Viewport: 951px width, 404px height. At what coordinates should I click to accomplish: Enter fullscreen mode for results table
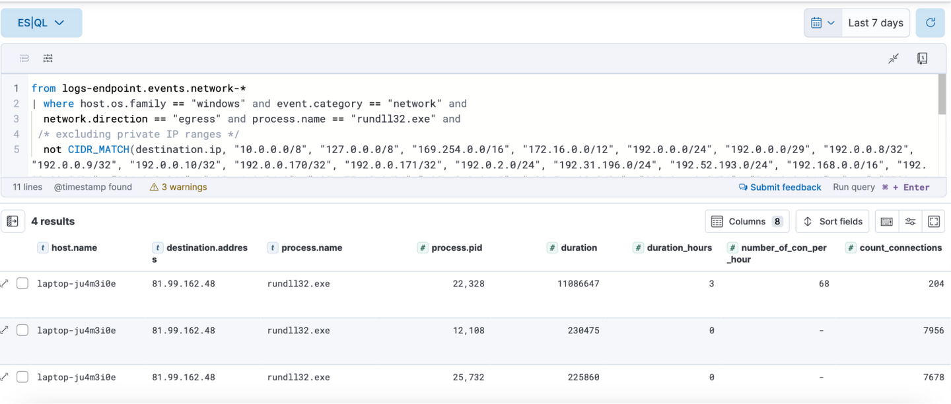coord(934,222)
